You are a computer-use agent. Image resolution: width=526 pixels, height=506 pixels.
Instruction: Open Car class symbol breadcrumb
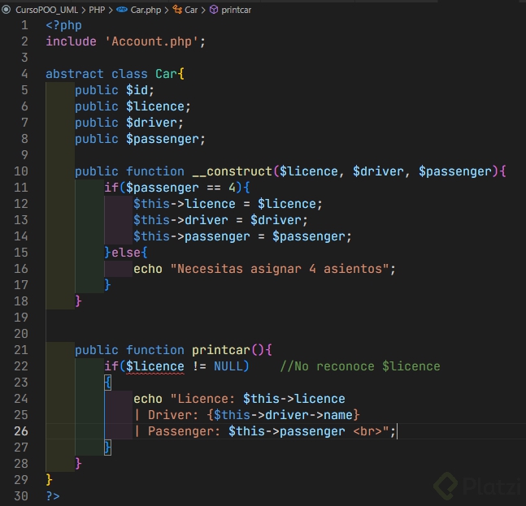click(191, 10)
